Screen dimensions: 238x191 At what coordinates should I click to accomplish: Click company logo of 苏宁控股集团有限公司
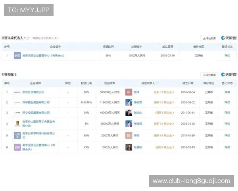coord(17,113)
